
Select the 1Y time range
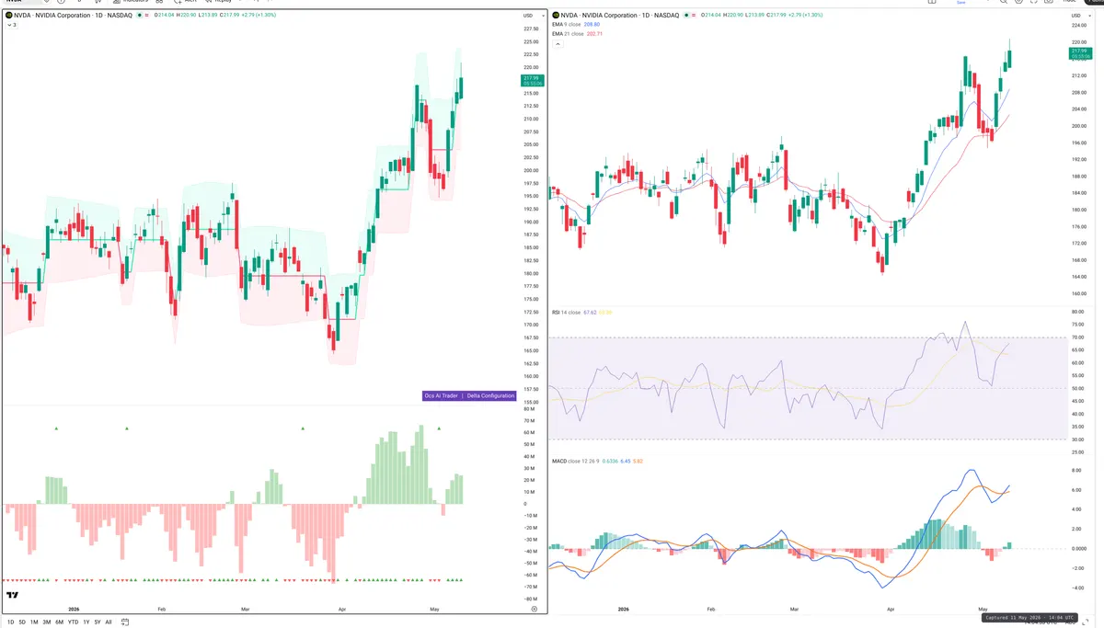point(86,622)
